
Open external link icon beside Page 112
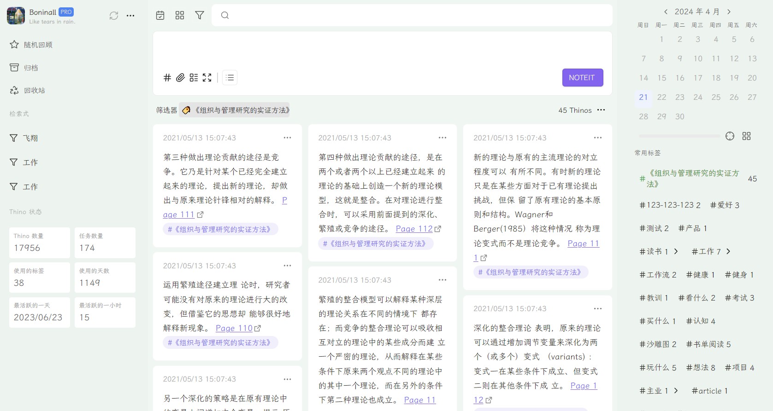(438, 229)
